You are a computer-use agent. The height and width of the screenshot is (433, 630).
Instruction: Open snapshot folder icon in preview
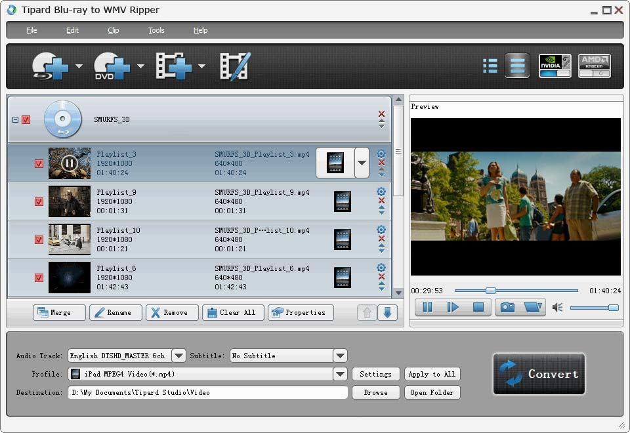pos(533,307)
